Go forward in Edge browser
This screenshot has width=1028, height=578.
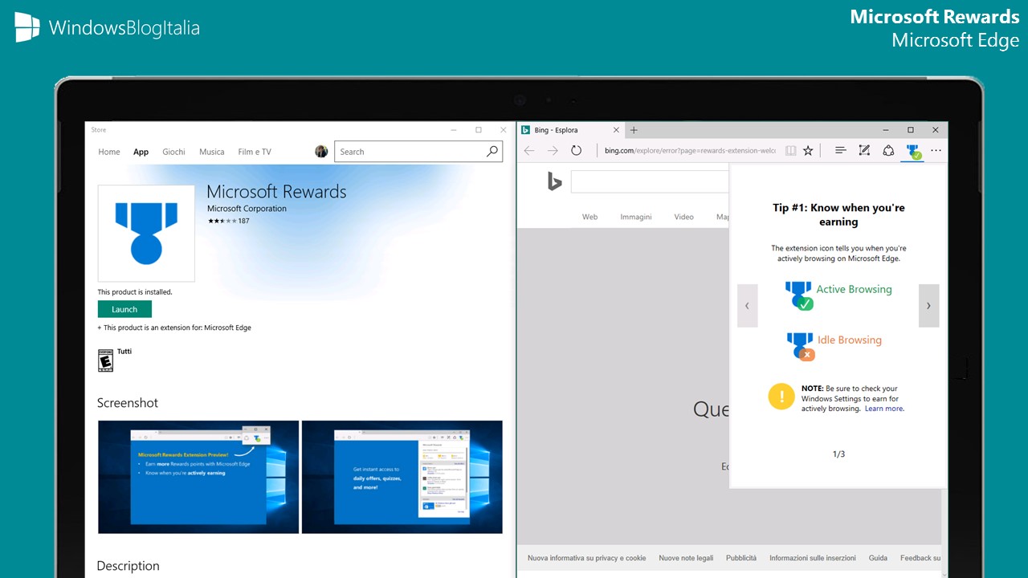[x=553, y=151]
